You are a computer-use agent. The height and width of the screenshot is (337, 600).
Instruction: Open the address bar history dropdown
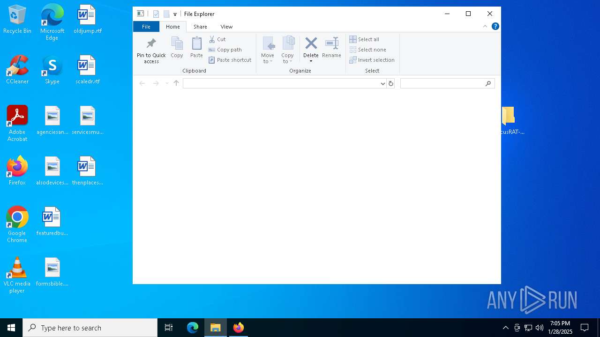pyautogui.click(x=383, y=83)
